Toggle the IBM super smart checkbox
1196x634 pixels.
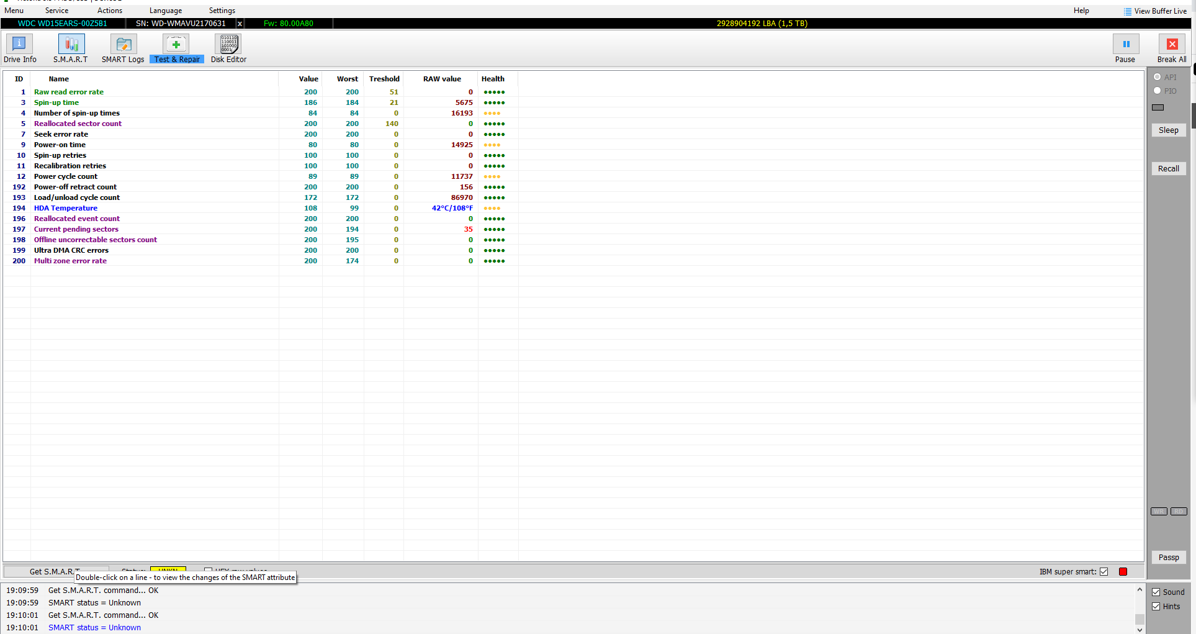[x=1104, y=572]
